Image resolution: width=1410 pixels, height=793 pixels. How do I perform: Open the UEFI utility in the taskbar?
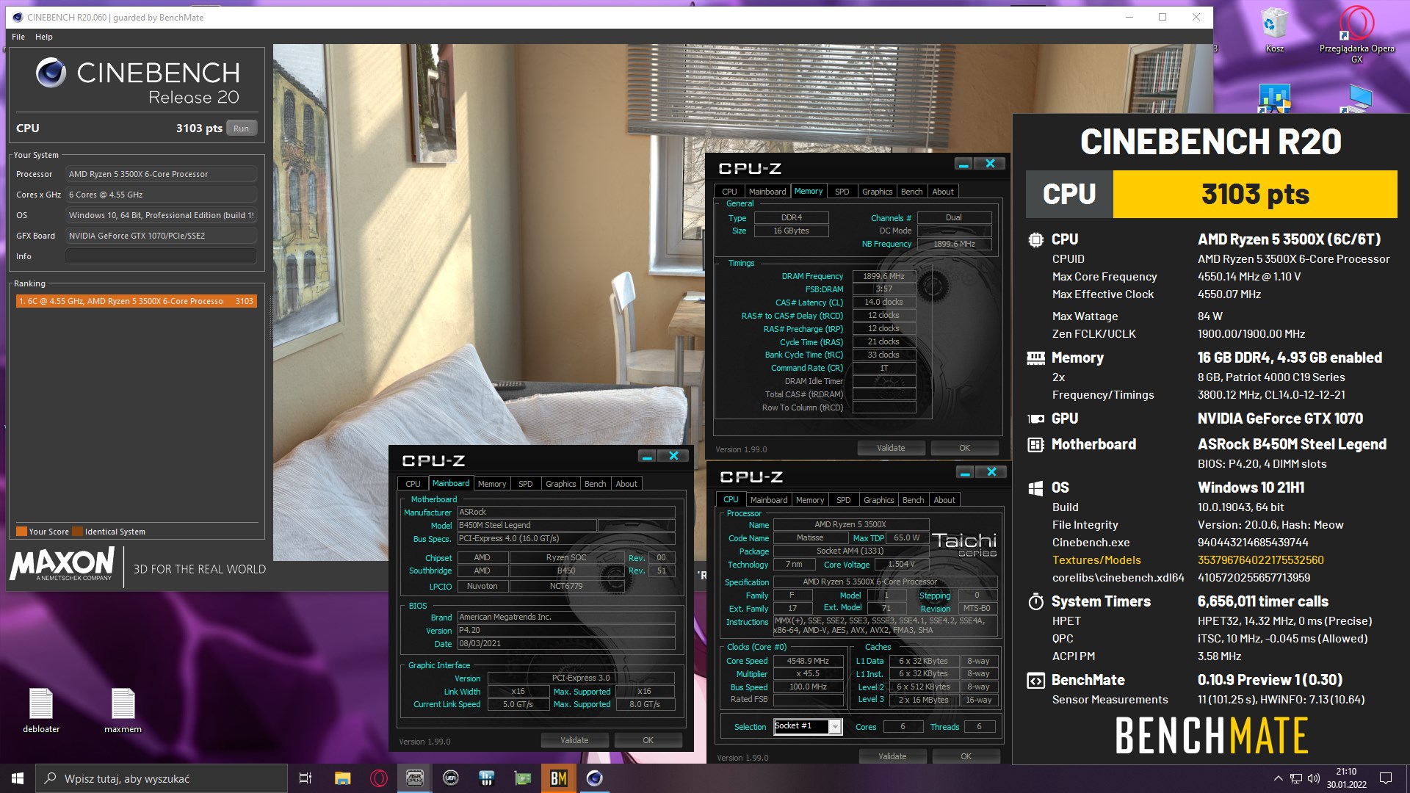[x=451, y=778]
